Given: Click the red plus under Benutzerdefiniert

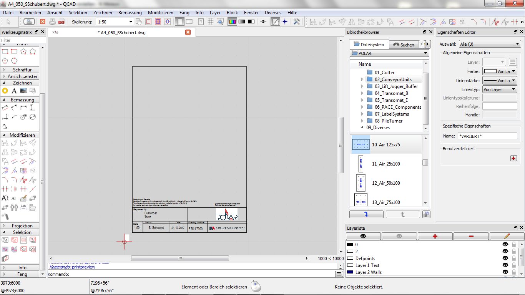Looking at the screenshot, I should coord(513,158).
